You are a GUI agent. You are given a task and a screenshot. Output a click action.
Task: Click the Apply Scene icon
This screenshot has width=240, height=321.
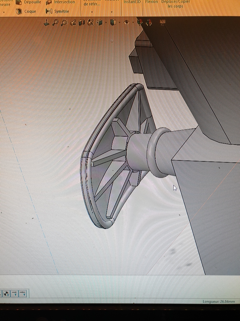pos(149,22)
